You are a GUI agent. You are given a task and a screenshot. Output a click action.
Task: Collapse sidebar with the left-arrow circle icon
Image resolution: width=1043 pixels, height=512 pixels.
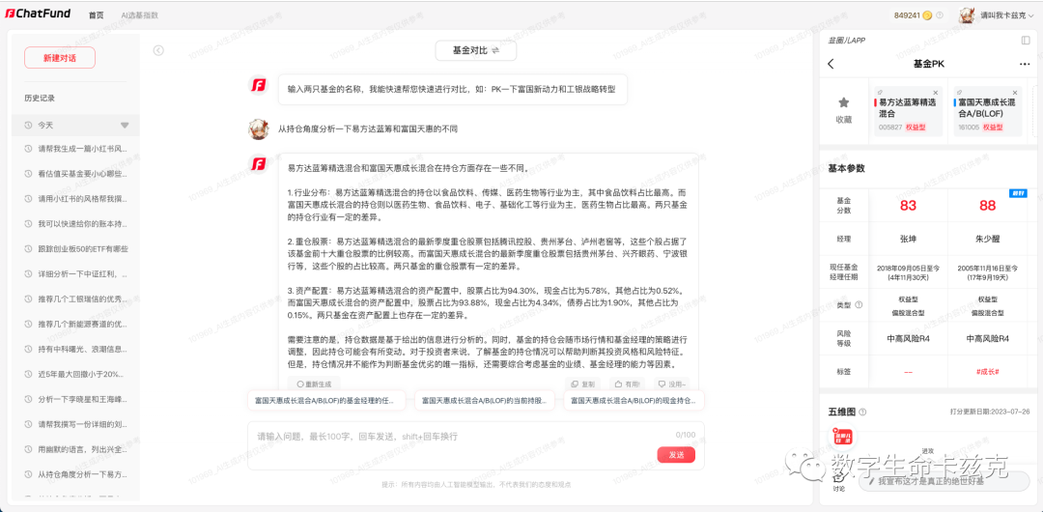[158, 50]
